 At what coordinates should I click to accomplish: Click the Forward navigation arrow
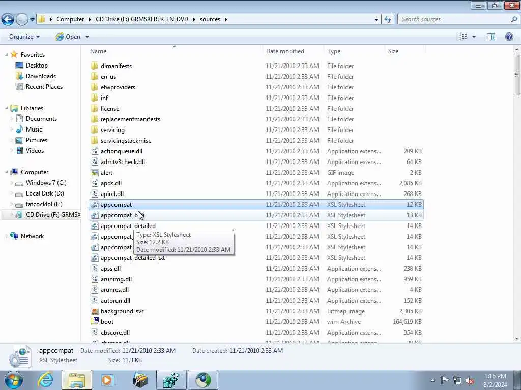pos(22,20)
